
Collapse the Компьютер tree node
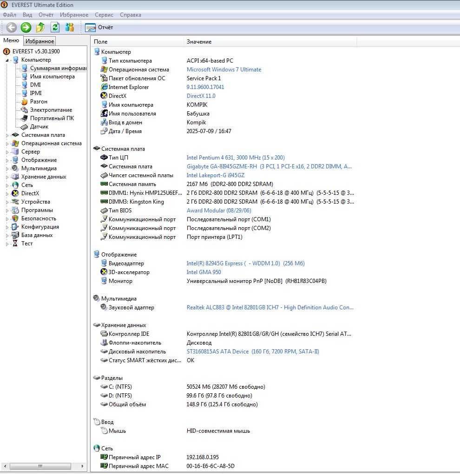pos(7,60)
